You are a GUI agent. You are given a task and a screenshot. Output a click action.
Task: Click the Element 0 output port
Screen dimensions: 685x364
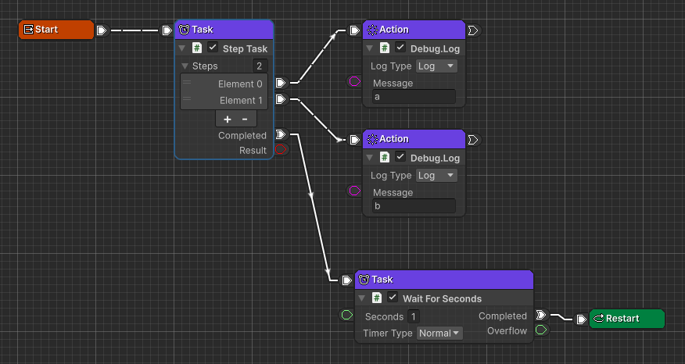click(281, 83)
